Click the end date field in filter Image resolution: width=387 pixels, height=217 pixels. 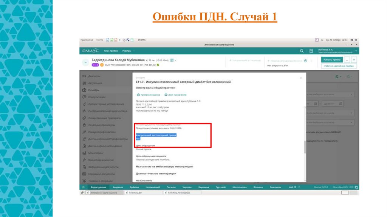333,104
